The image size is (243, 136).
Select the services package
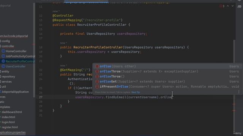click(x=6, y=82)
